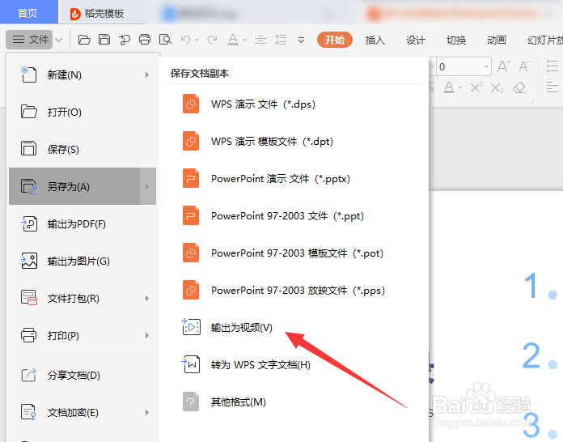
Task: Switch to the 动画 ribbon tab
Action: click(x=497, y=40)
